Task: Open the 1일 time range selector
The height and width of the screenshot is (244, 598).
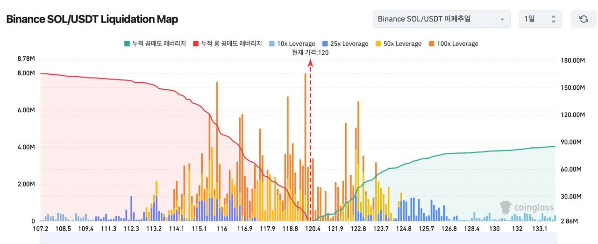Action: click(x=540, y=19)
